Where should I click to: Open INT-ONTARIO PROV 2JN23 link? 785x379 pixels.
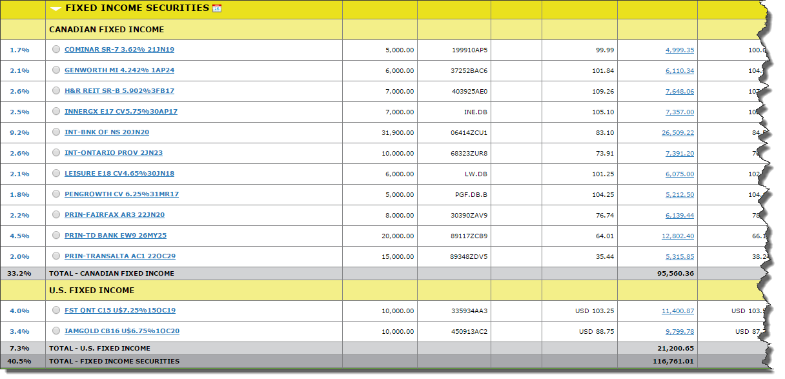pos(114,153)
